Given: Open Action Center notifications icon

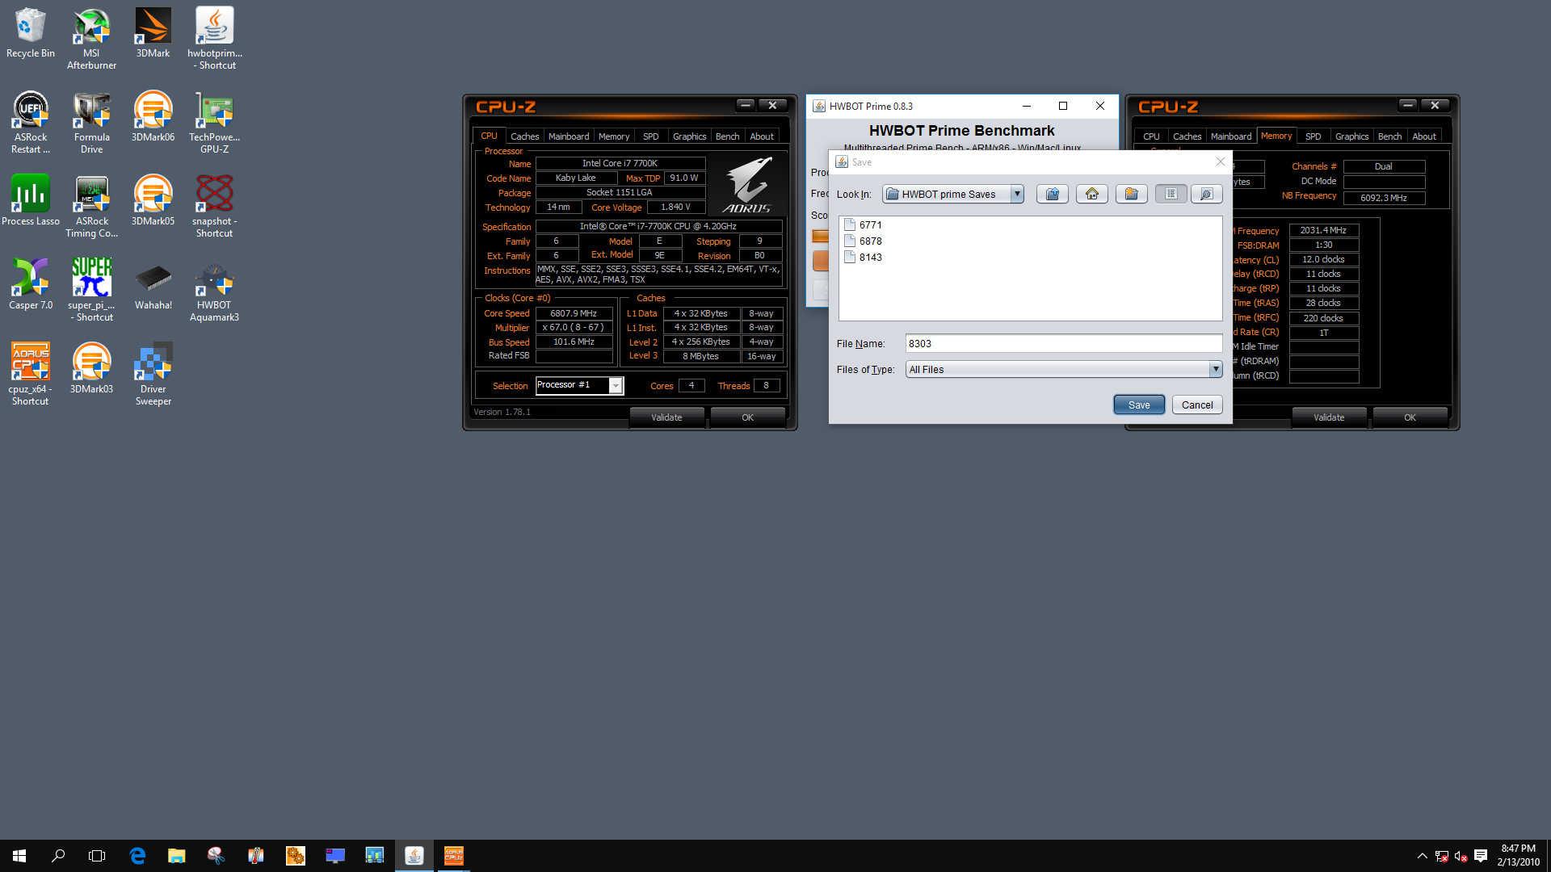Looking at the screenshot, I should (x=1481, y=856).
